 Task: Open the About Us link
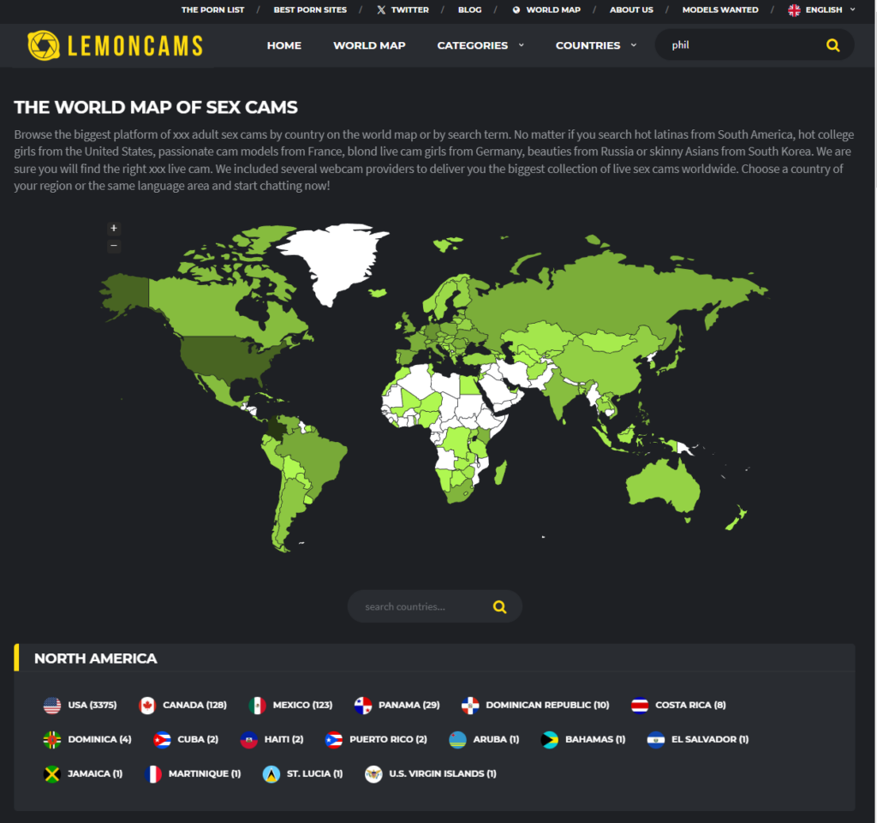[631, 10]
